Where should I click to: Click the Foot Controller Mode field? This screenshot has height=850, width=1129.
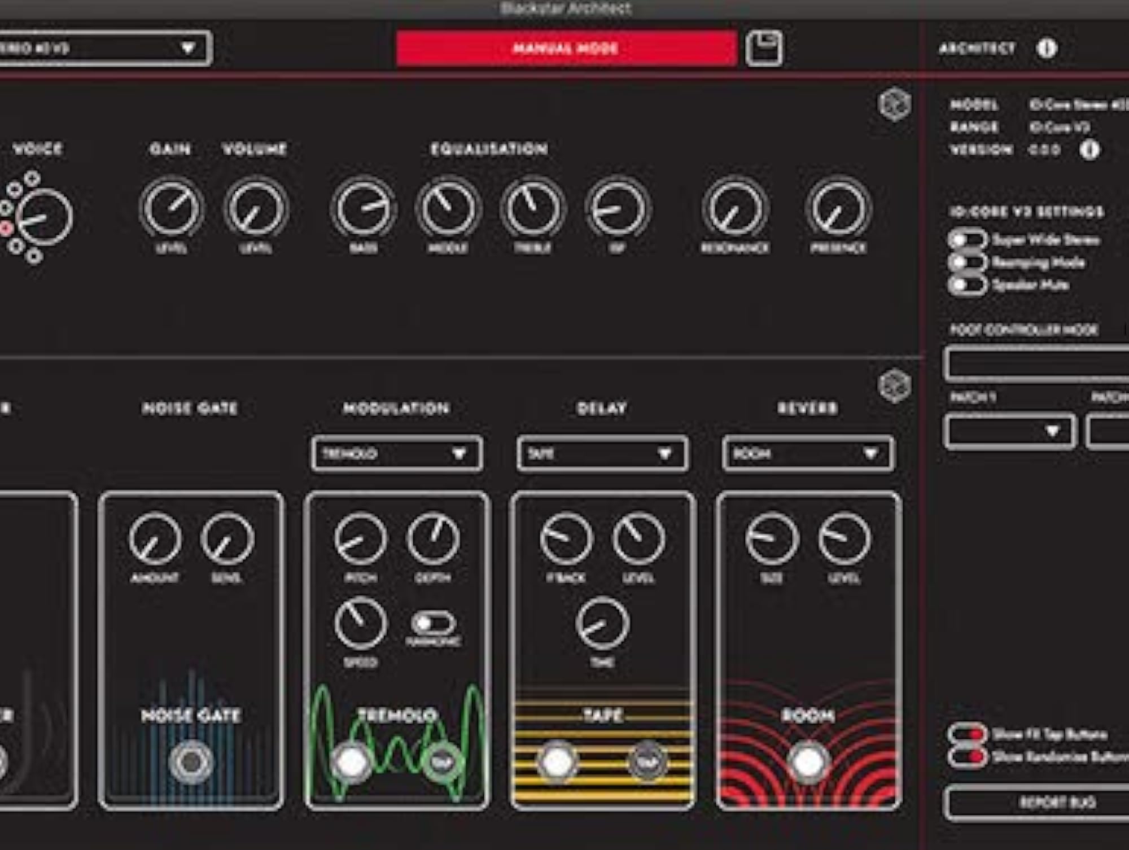(1036, 364)
